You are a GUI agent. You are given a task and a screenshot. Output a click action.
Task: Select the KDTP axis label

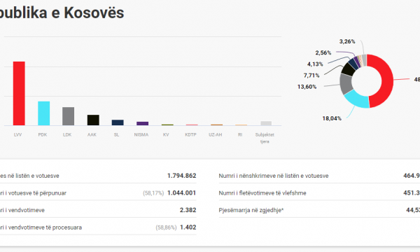coord(190,134)
